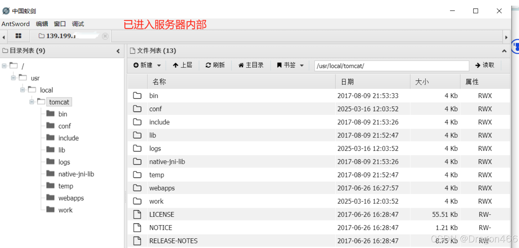Open the 窗口 menu
The height and width of the screenshot is (248, 519).
[60, 24]
